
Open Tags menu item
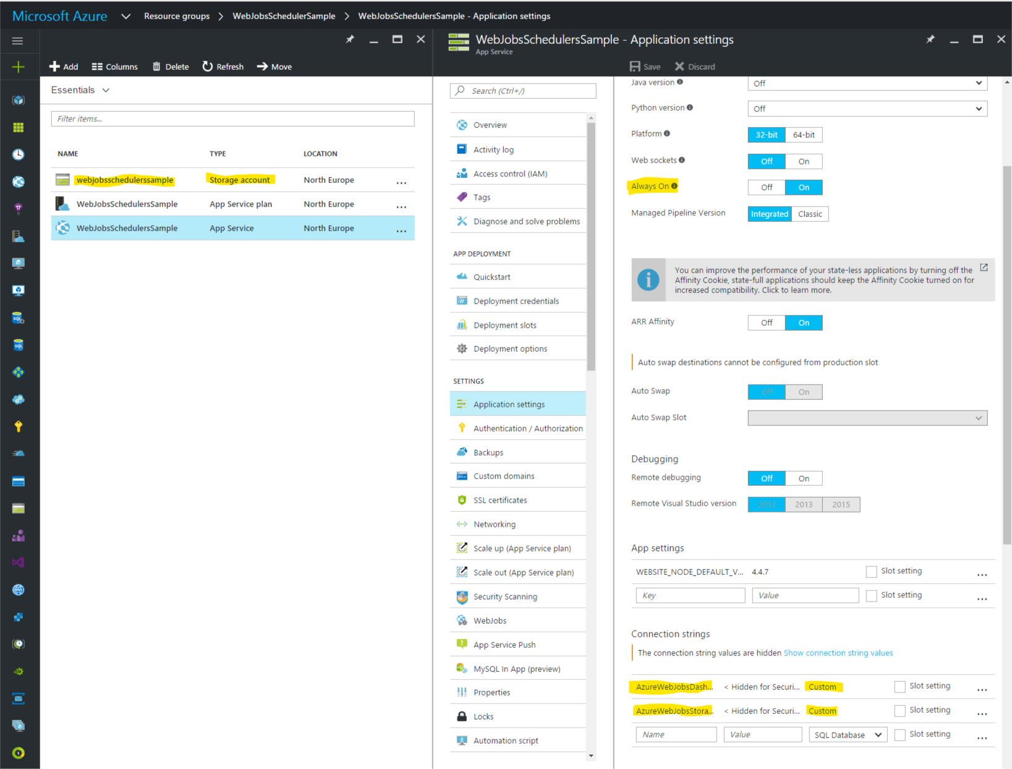click(517, 197)
